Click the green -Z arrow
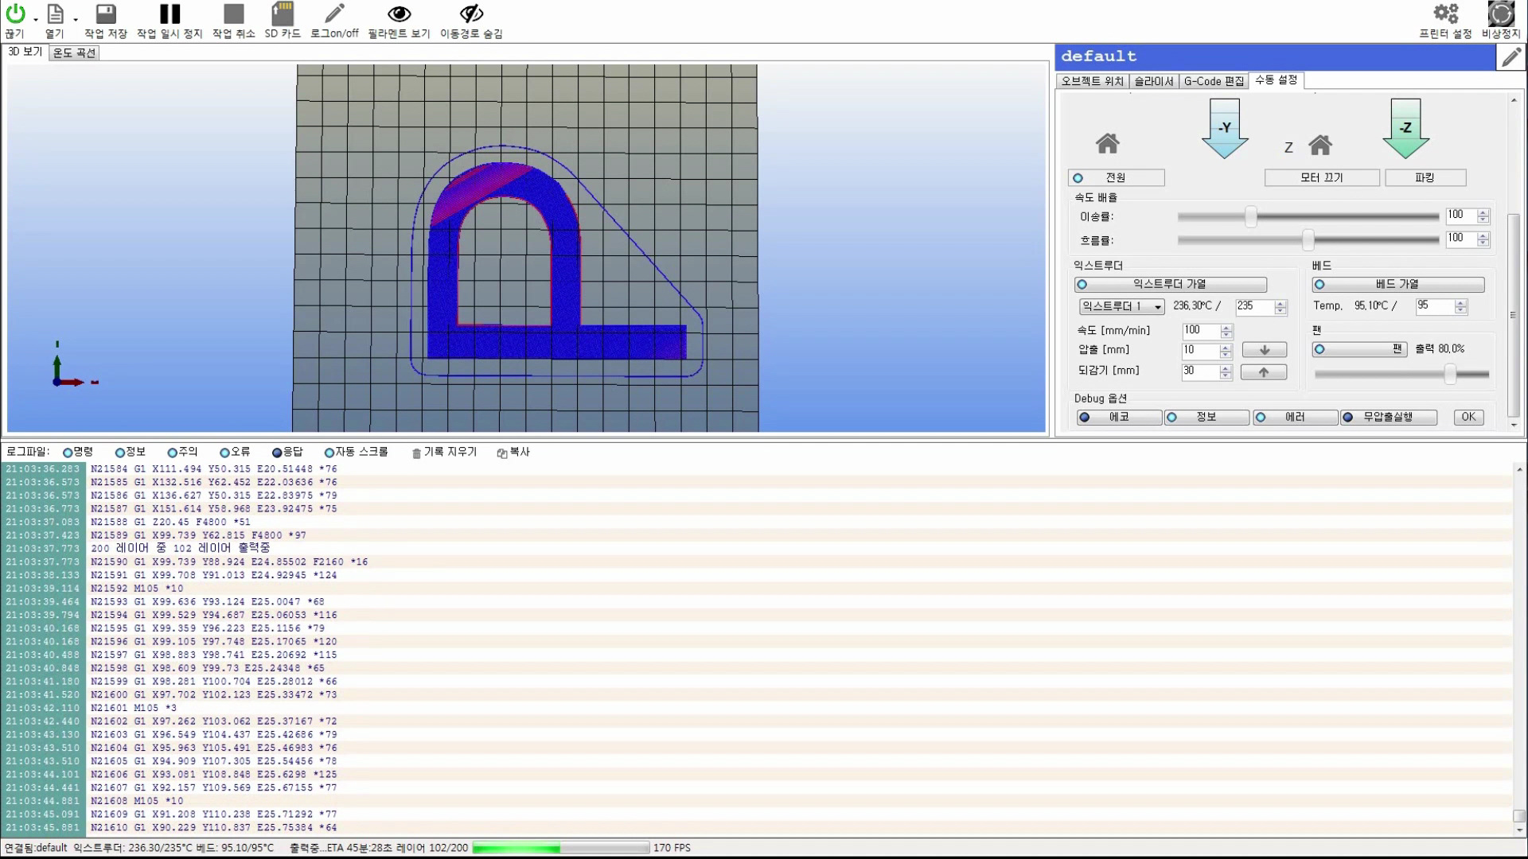Image resolution: width=1528 pixels, height=859 pixels. coord(1405,128)
